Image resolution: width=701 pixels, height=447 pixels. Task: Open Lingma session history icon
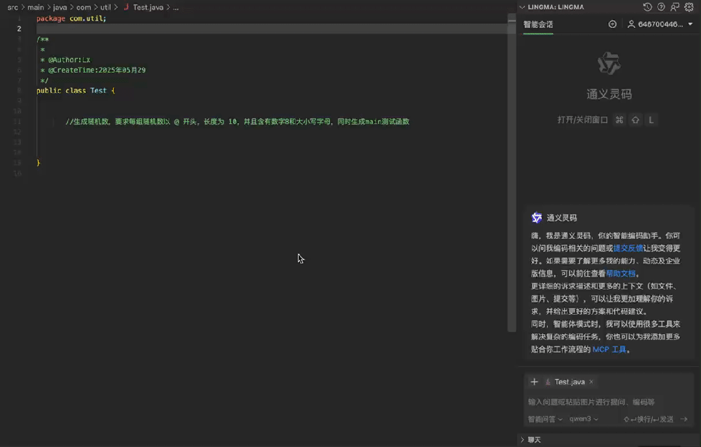[648, 6]
